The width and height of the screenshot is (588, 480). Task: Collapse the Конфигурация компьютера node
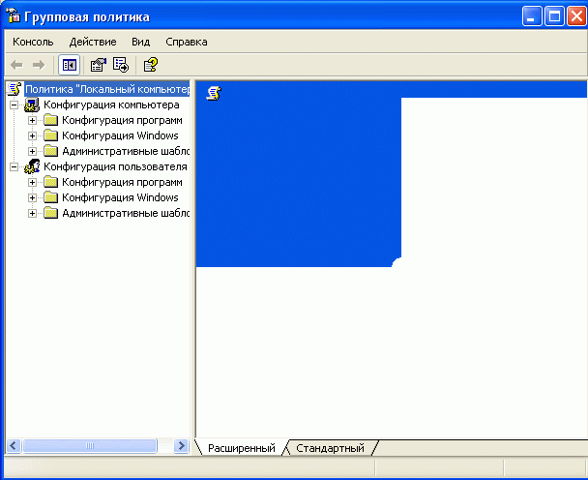click(x=14, y=105)
